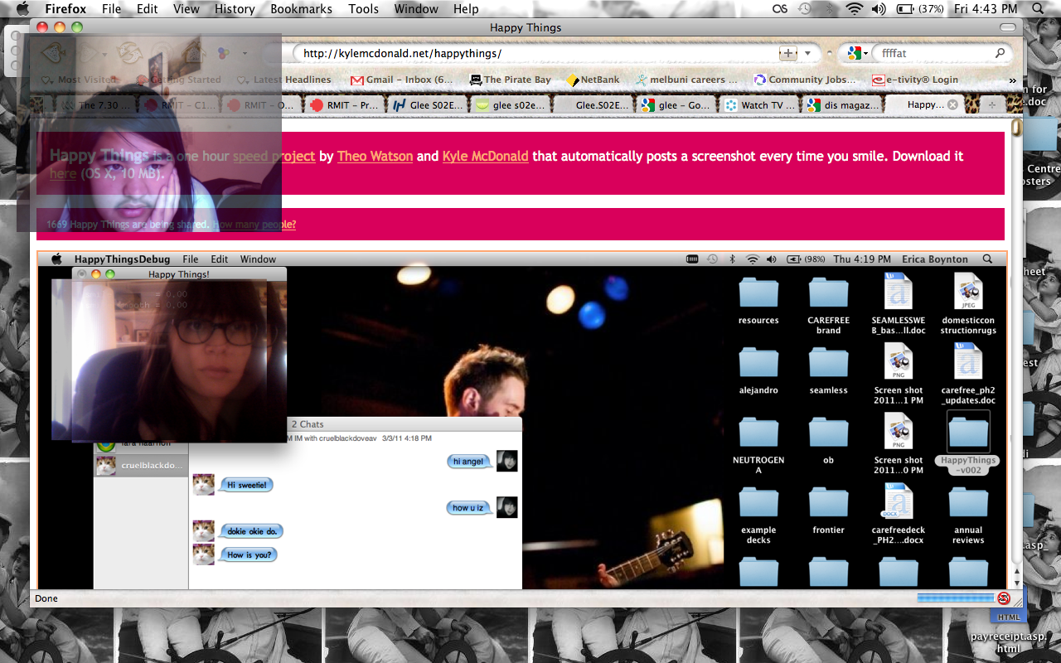Switch to the Watch TV ... tab
The height and width of the screenshot is (663, 1061).
(x=758, y=105)
